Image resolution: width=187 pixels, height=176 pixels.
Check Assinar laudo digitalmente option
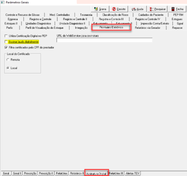[6, 42]
